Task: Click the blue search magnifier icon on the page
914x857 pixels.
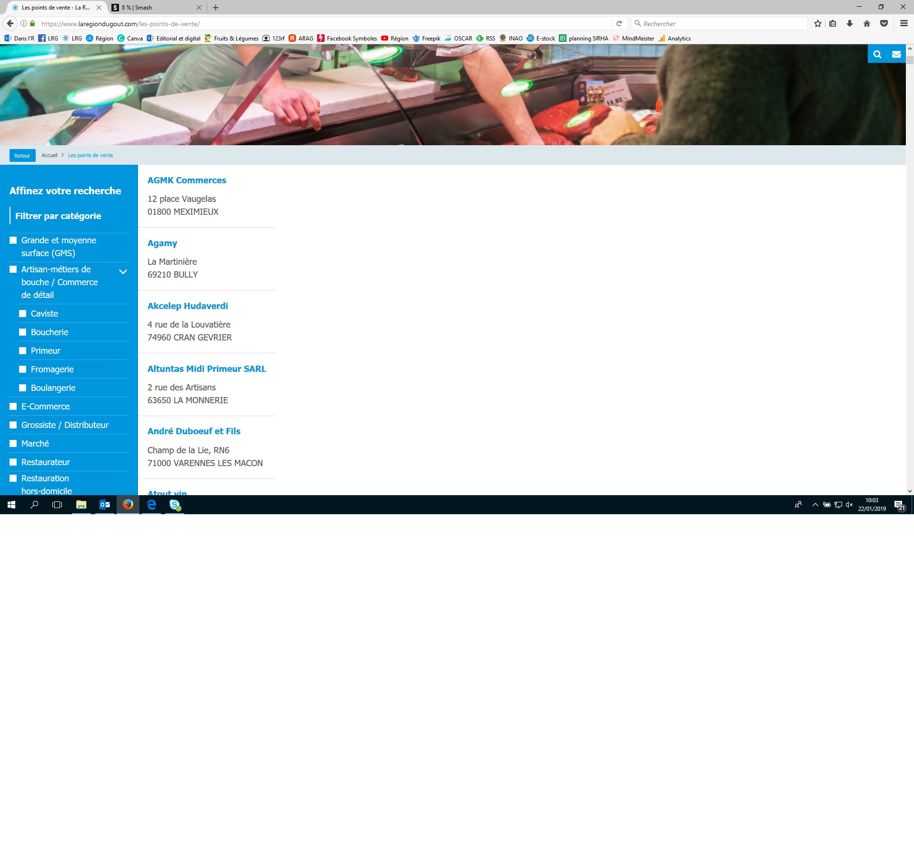Action: click(877, 54)
